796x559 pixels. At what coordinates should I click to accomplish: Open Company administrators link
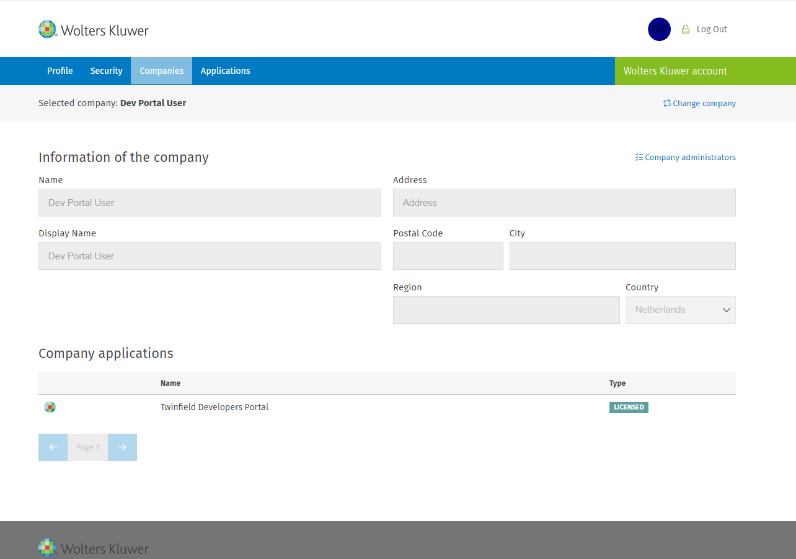click(686, 158)
